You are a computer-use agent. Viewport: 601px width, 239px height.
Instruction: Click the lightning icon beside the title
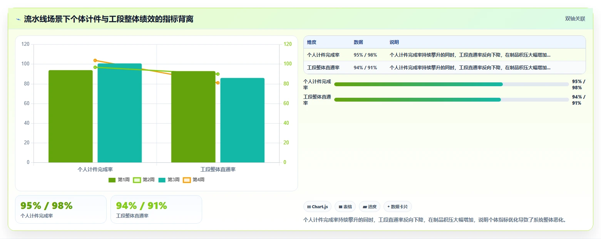pyautogui.click(x=18, y=19)
